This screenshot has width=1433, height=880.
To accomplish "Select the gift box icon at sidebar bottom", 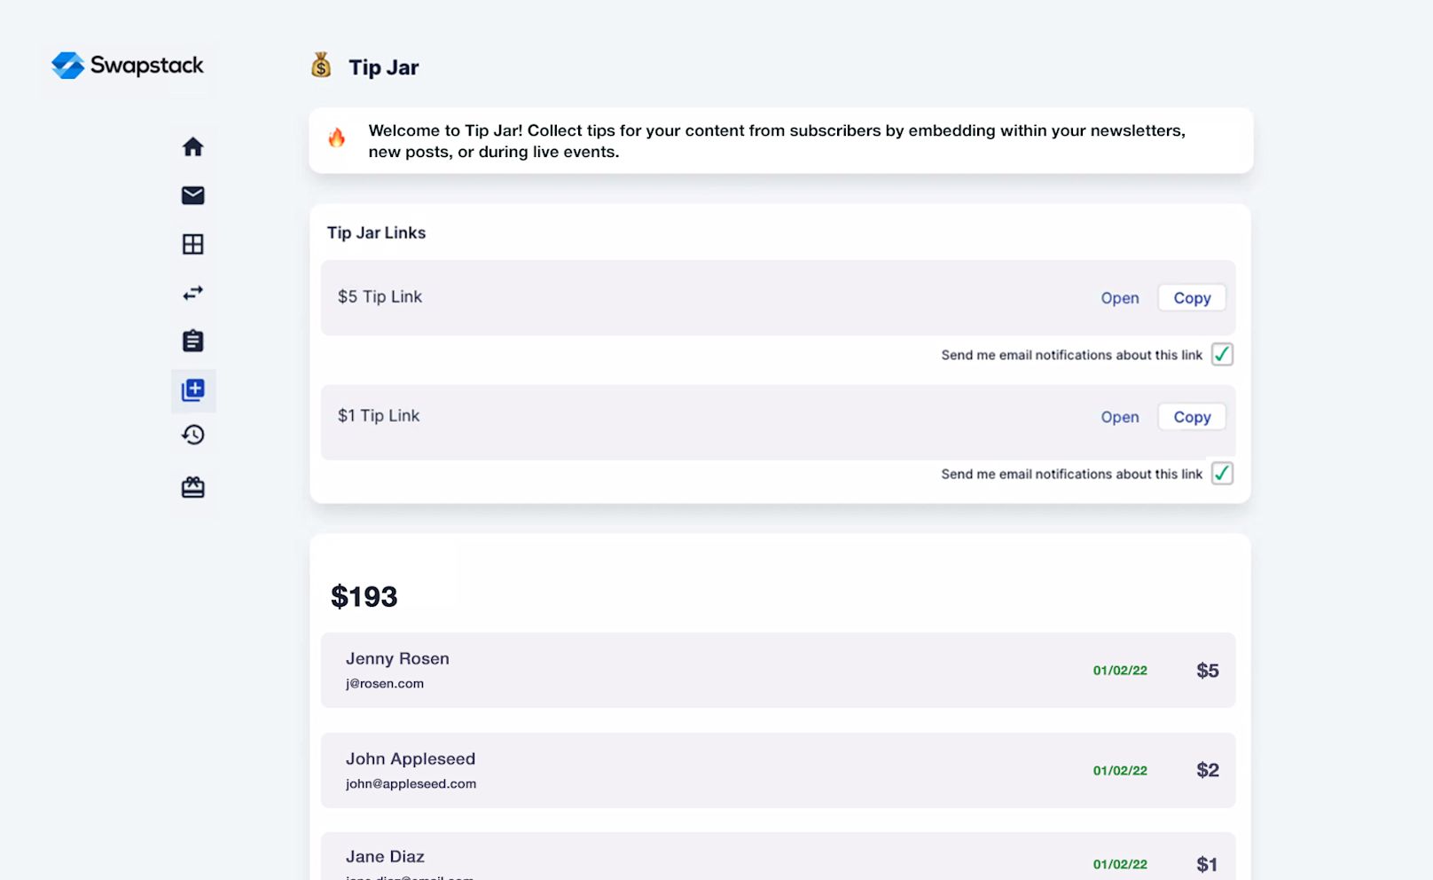I will (x=192, y=487).
